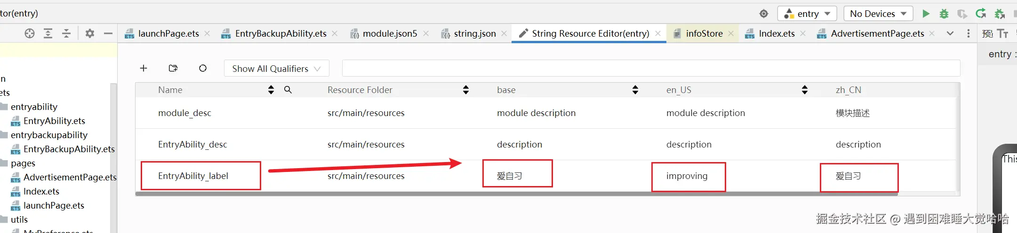Viewport: 1017px width, 233px height.
Task: Open the Show All Qualifiers dropdown
Action: [276, 69]
